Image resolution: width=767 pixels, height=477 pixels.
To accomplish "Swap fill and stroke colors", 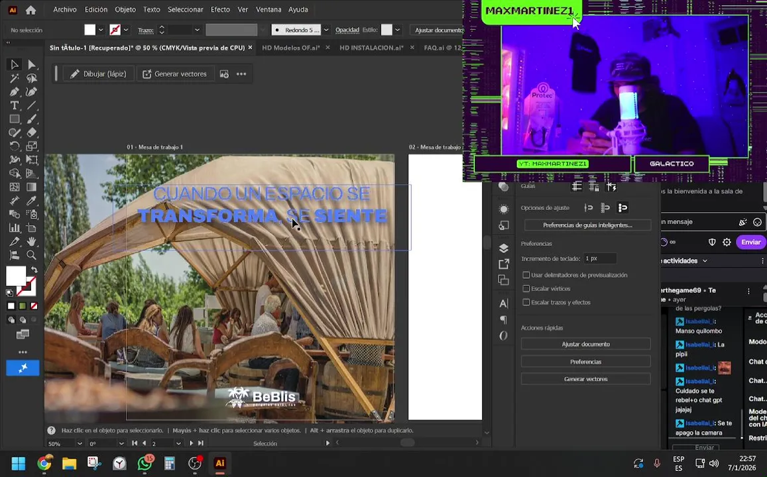I will click(34, 270).
